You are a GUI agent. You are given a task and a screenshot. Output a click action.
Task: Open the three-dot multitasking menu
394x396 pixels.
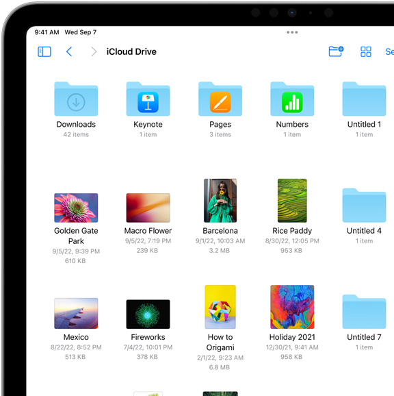(292, 32)
